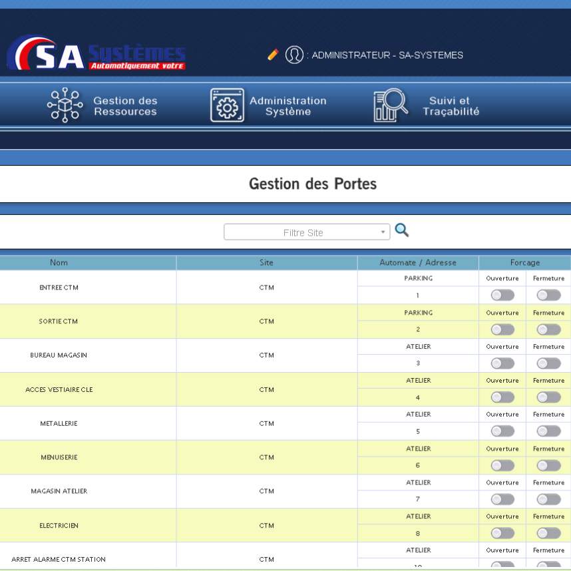The width and height of the screenshot is (571, 571).
Task: Enable Ouverture forcing for BUREAU MAGASIN
Action: click(x=502, y=363)
